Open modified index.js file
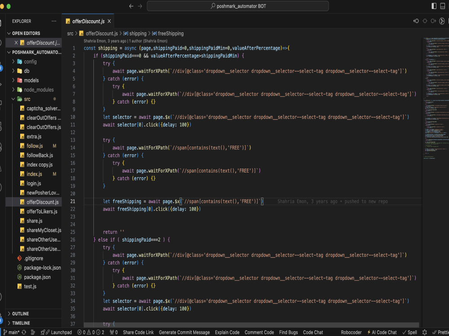The width and height of the screenshot is (449, 336). (34, 174)
